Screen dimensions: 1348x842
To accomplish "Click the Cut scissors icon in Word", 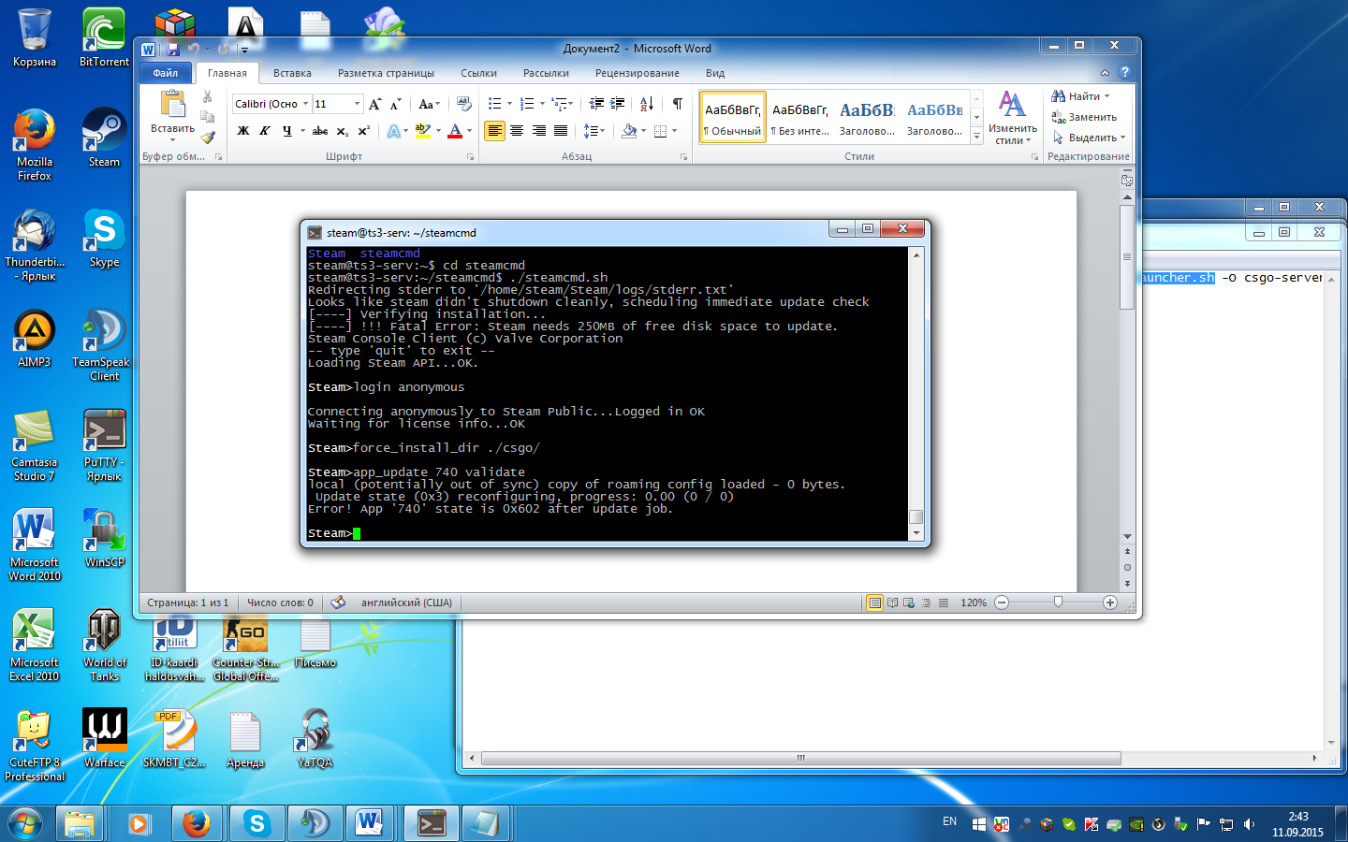I will click(x=208, y=96).
